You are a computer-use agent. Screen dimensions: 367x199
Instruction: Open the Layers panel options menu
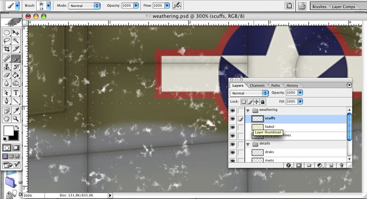click(349, 85)
